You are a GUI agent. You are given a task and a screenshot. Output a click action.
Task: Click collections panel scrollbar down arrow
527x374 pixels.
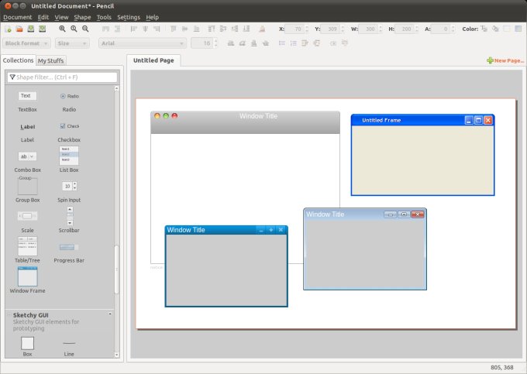coord(116,355)
